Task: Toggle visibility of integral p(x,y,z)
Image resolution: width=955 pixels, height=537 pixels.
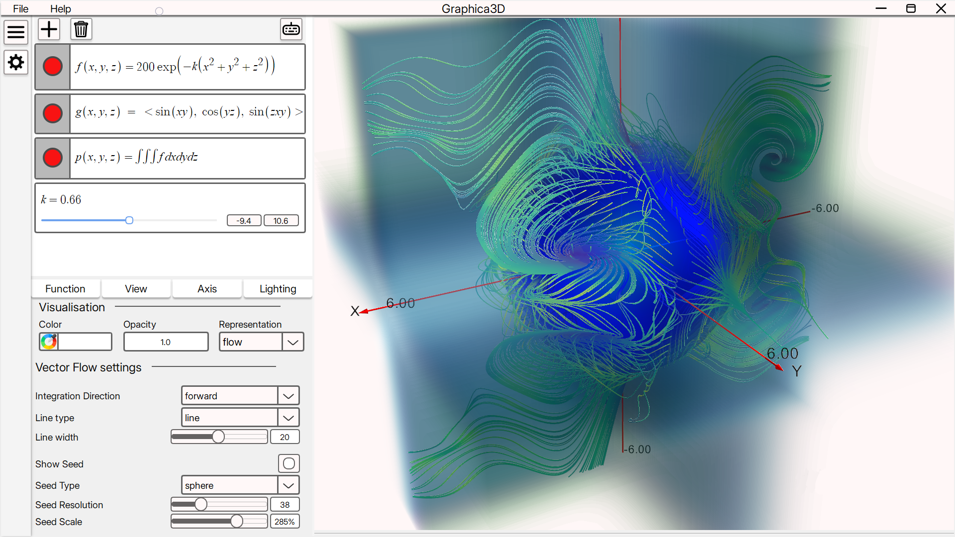Action: coord(53,158)
